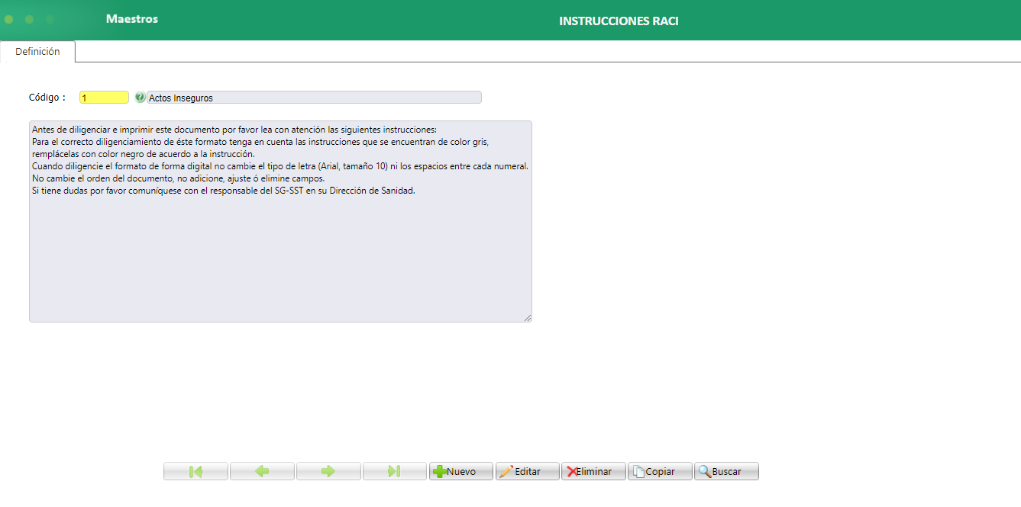Click the Buscar button

tap(726, 471)
